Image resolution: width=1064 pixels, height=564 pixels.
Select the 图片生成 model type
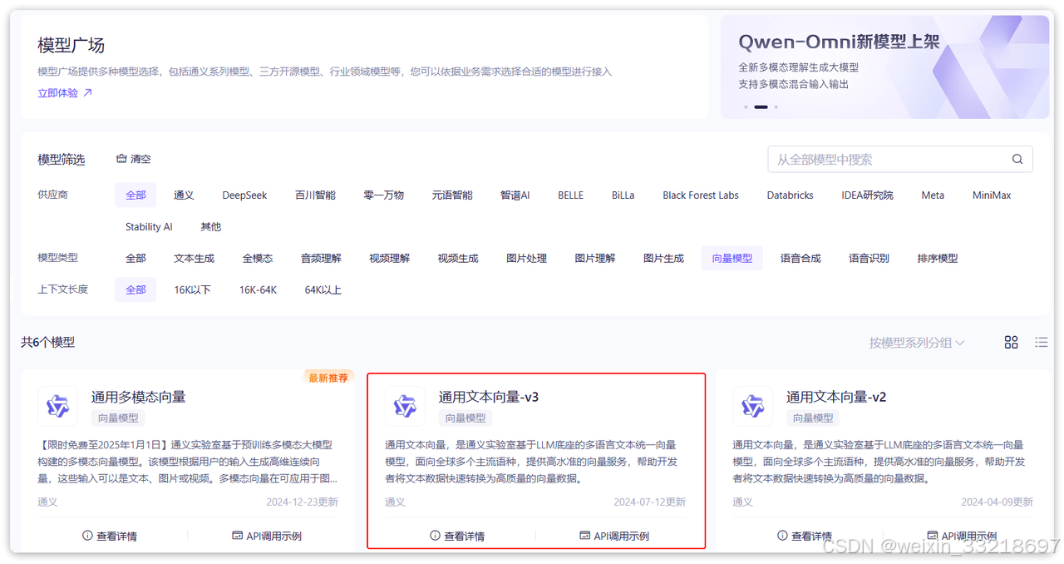tap(663, 258)
